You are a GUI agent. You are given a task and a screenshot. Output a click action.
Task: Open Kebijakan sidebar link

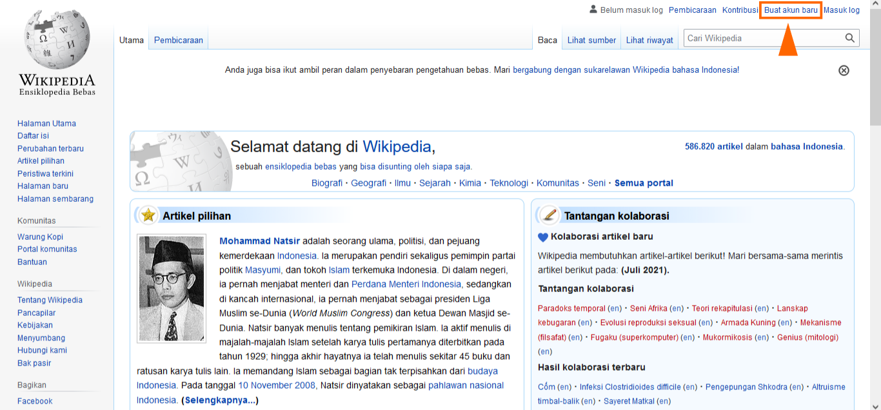point(35,325)
